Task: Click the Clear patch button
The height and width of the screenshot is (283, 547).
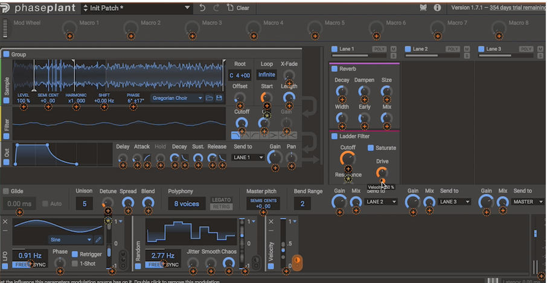Action: tap(238, 8)
